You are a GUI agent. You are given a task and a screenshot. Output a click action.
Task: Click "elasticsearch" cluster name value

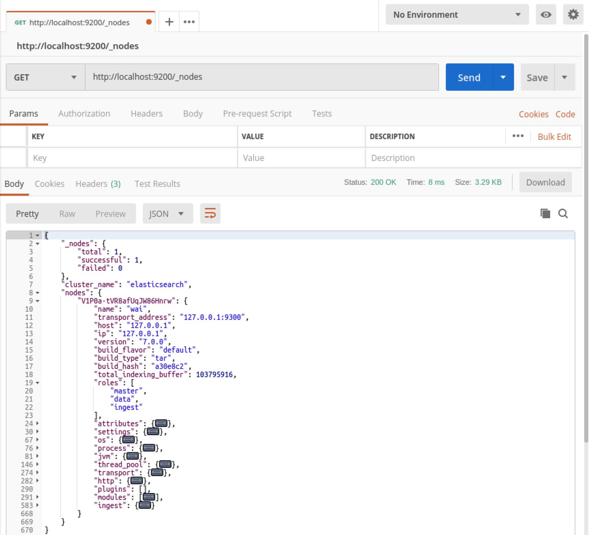click(x=157, y=284)
